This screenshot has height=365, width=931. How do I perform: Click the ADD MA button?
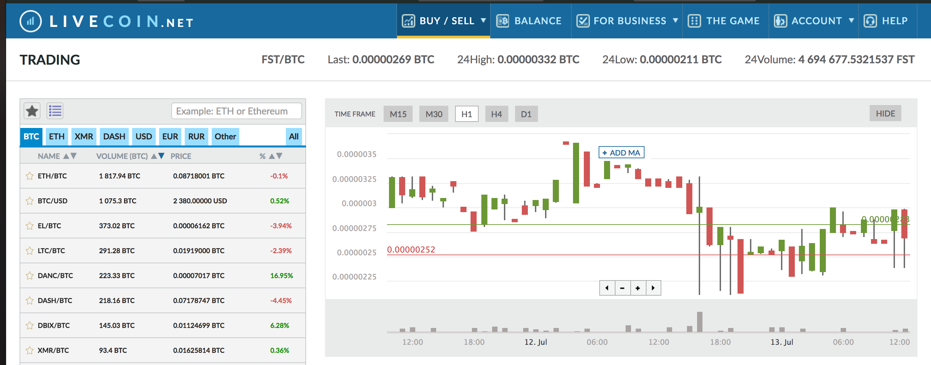pos(621,153)
